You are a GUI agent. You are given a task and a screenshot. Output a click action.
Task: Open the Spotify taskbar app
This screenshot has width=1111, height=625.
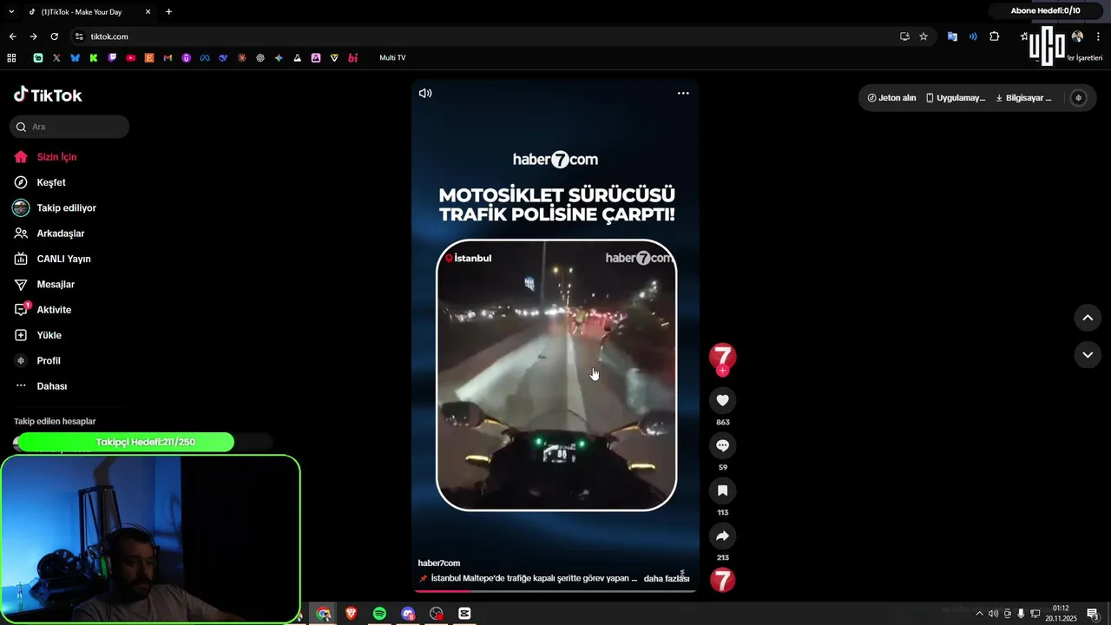tap(379, 614)
